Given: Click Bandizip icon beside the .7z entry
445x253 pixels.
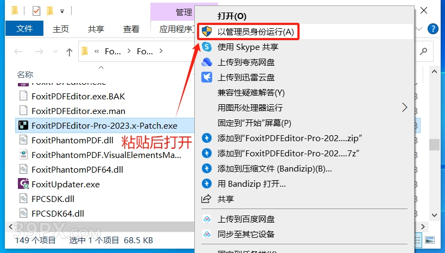Looking at the screenshot, I should (x=207, y=153).
